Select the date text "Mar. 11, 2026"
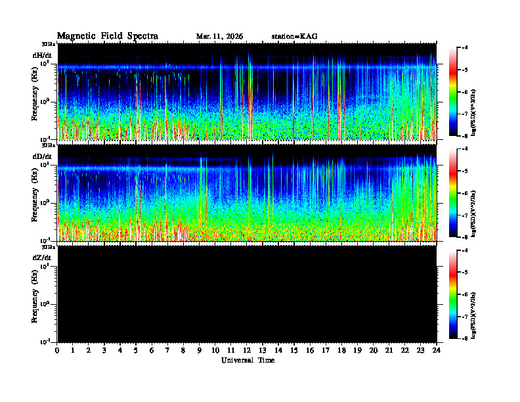Screen dimensions: 520x402 click(x=219, y=37)
